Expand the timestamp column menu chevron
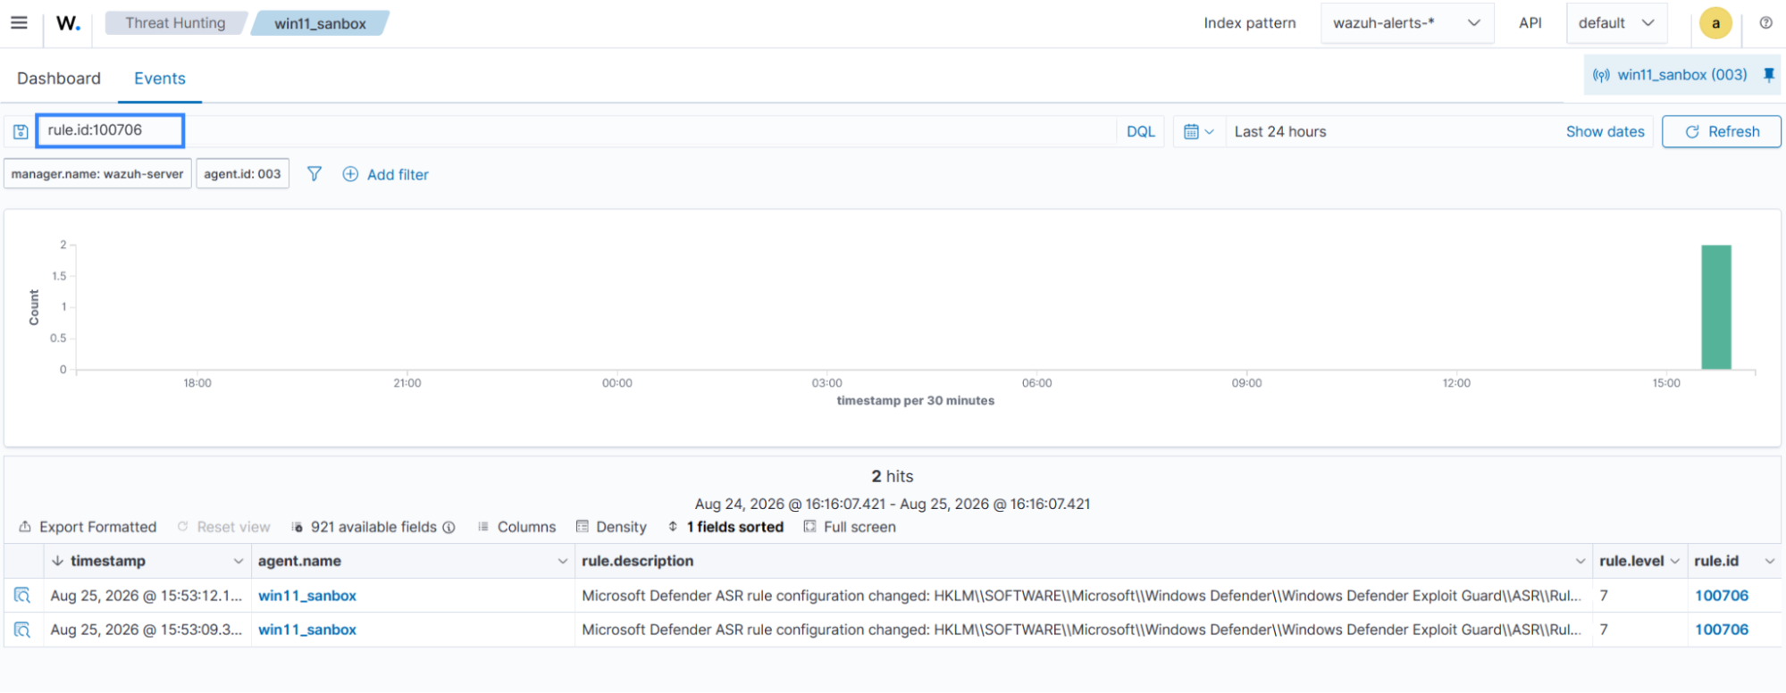 click(238, 561)
